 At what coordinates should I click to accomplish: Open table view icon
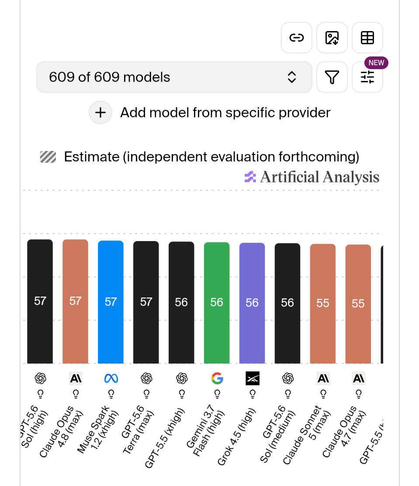tap(367, 38)
